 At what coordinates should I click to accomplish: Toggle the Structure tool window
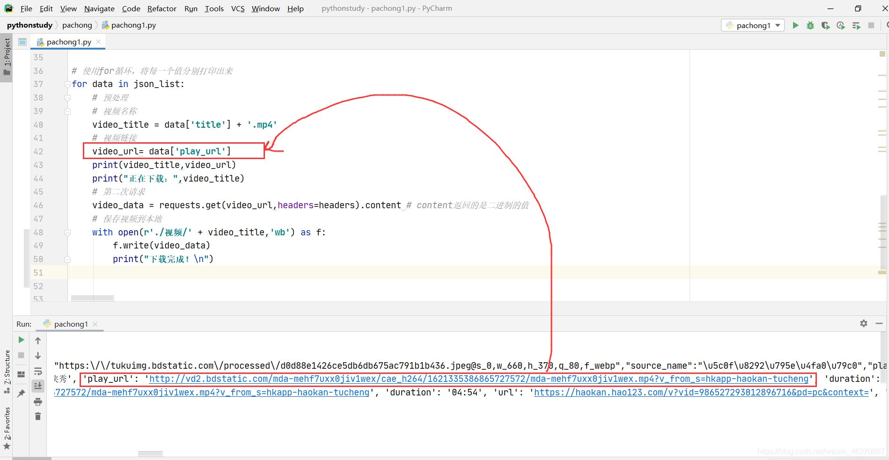tap(7, 371)
